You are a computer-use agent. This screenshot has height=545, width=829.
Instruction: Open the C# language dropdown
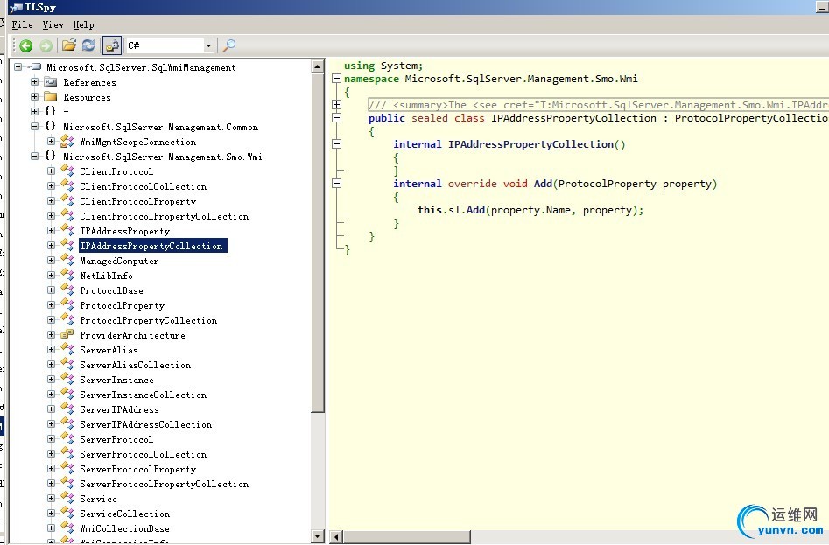pos(208,45)
